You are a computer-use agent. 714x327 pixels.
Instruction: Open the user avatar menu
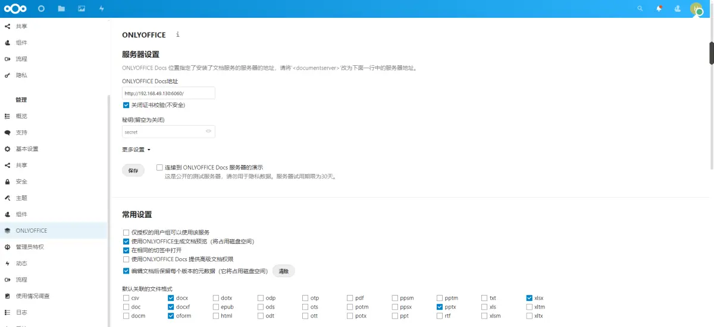(696, 9)
